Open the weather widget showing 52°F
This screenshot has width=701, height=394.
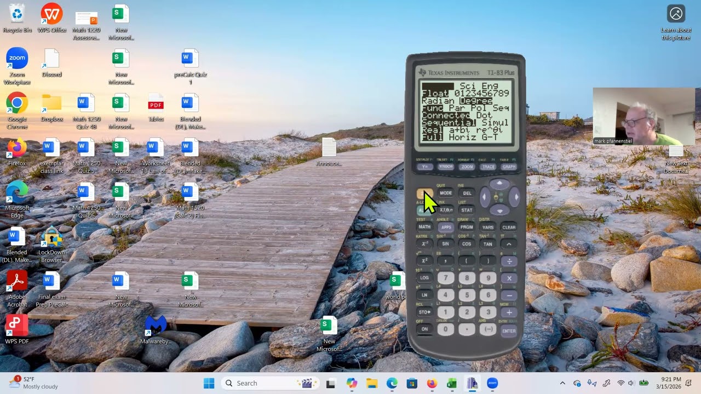click(x=33, y=383)
